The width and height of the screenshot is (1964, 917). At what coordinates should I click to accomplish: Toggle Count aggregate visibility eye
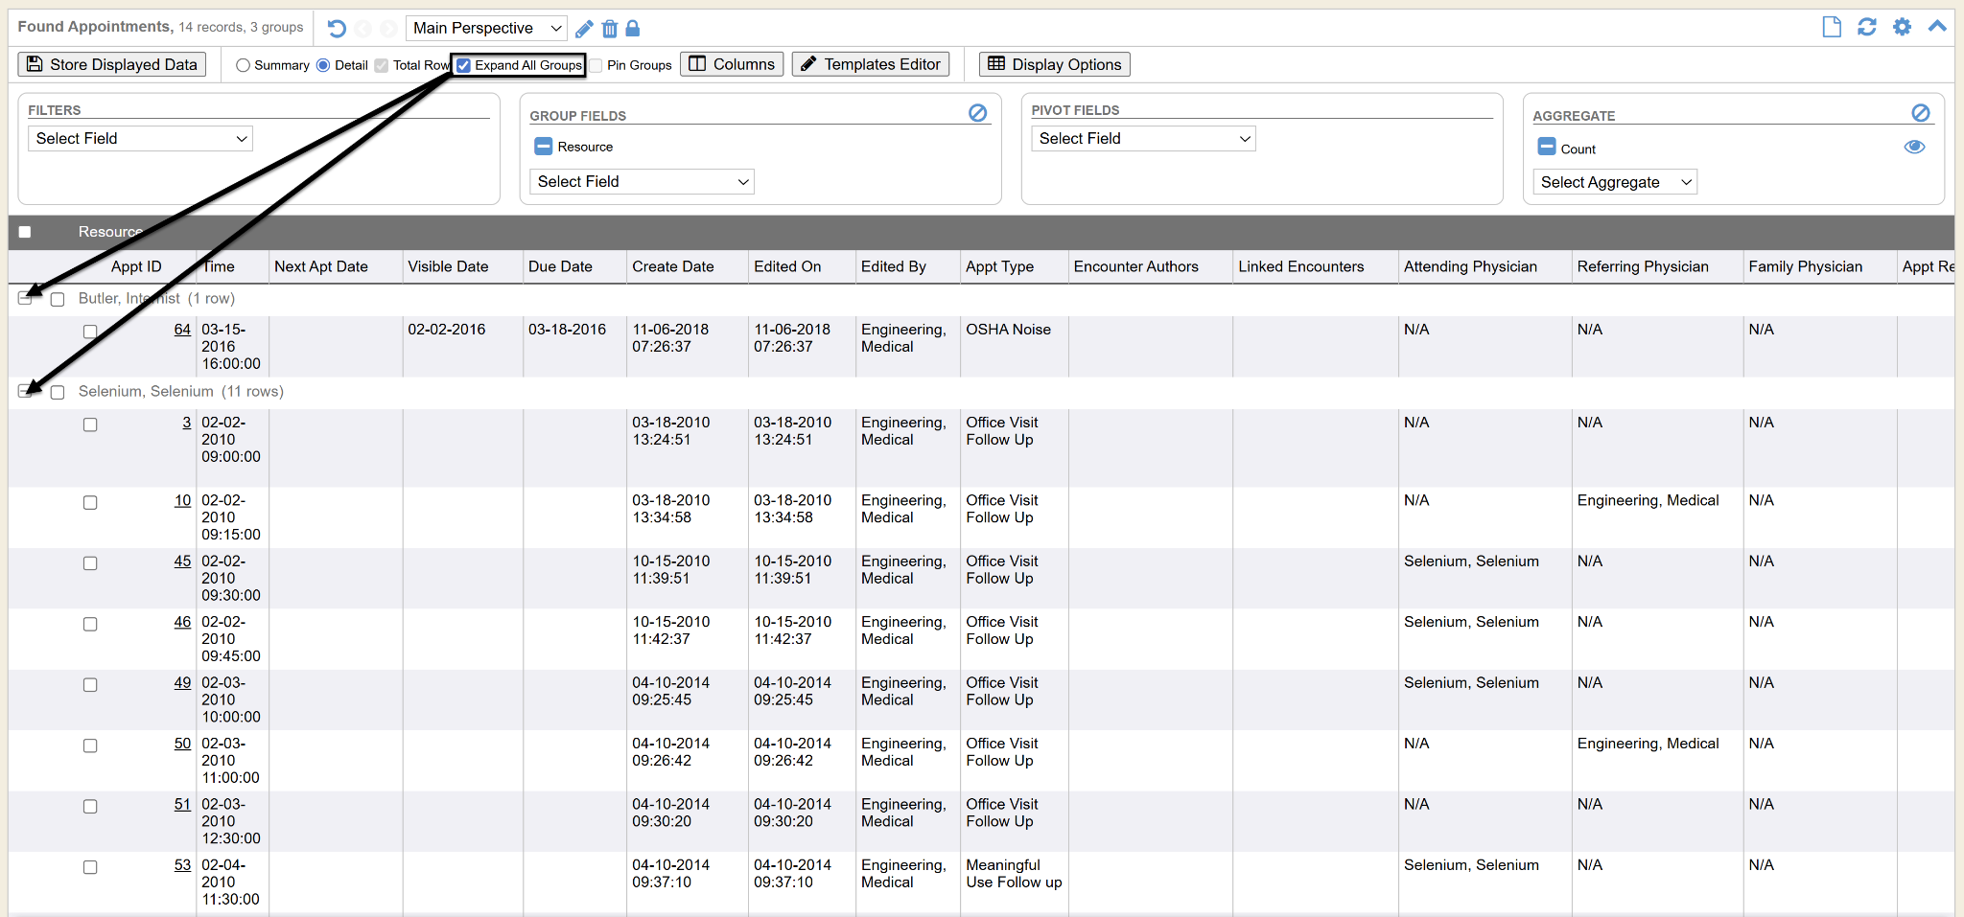pyautogui.click(x=1914, y=147)
